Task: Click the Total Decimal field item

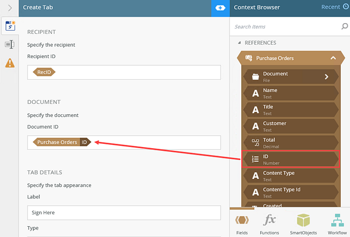Action: click(291, 142)
